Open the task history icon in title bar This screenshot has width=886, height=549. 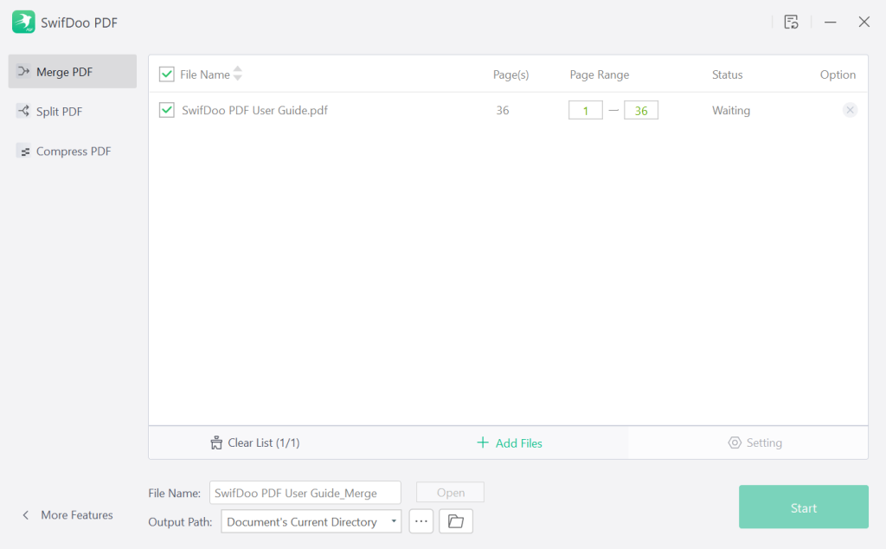[x=791, y=22]
